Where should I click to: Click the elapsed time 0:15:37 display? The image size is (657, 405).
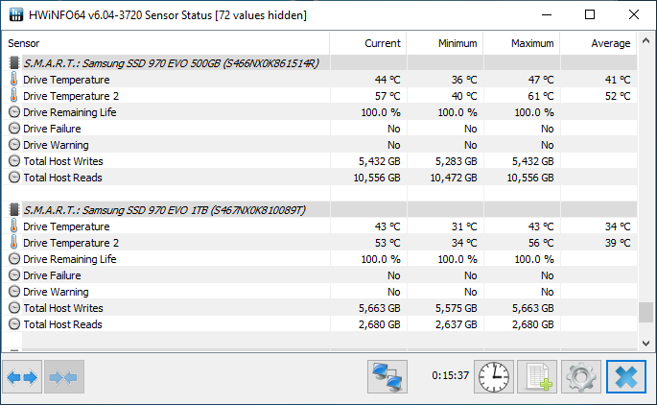pos(451,375)
